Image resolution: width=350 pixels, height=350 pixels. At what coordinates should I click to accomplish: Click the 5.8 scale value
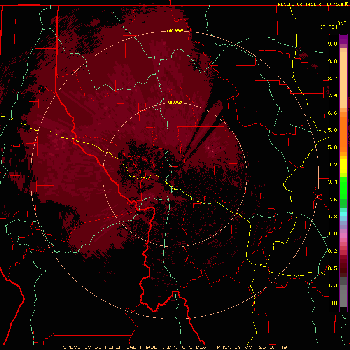[x=332, y=130]
